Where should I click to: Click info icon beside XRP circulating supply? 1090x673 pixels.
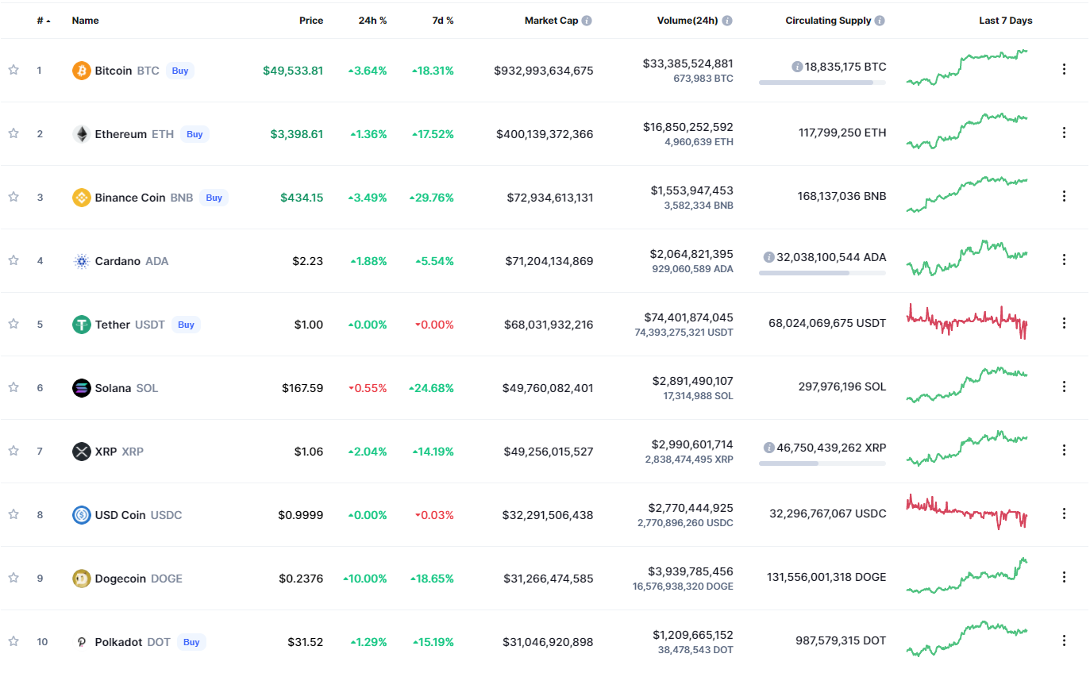(x=768, y=448)
